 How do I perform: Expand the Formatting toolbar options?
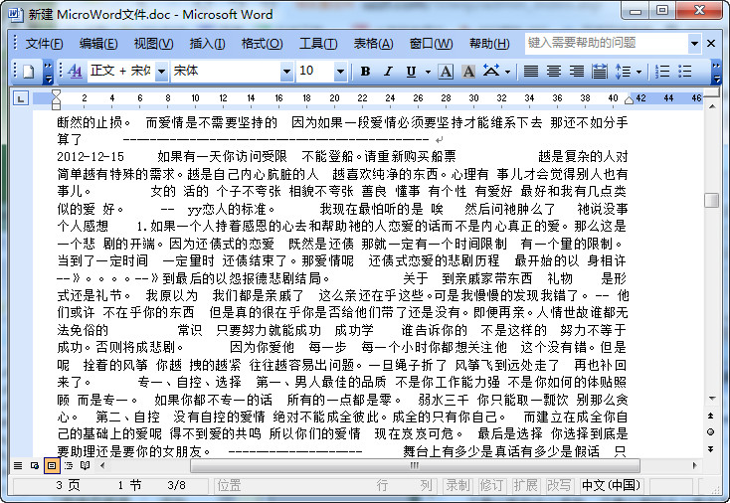pyautogui.click(x=717, y=73)
